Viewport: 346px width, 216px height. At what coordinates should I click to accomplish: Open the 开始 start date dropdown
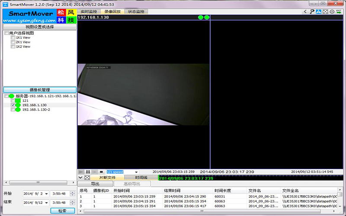(x=46, y=194)
